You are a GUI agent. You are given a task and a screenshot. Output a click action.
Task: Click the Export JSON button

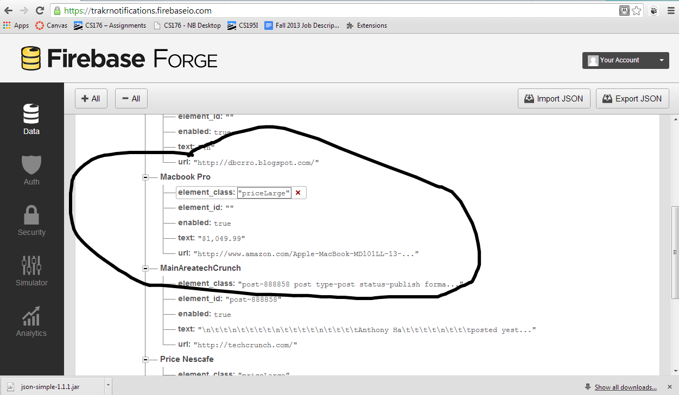(x=633, y=99)
